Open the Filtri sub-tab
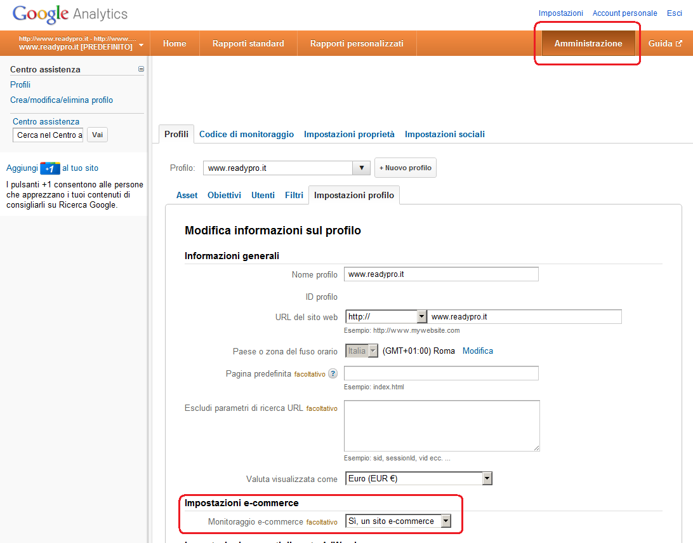Screen dimensions: 693x543 click(294, 195)
